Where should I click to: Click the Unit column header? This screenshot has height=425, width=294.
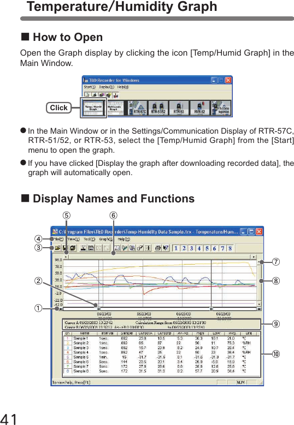(249, 333)
